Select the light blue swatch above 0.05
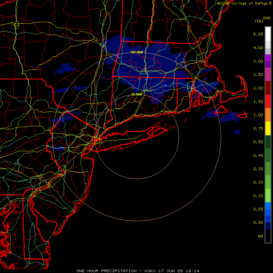 pyautogui.click(x=268, y=206)
